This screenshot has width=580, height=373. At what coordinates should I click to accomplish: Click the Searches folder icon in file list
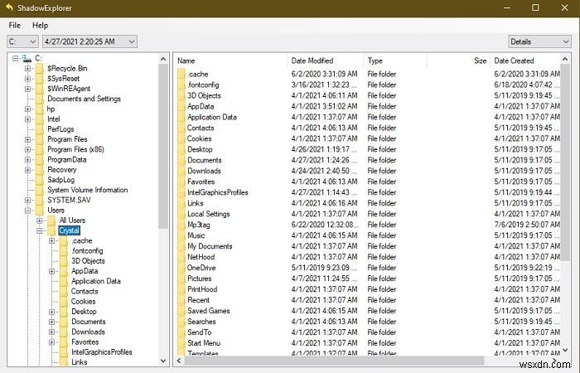coord(181,322)
